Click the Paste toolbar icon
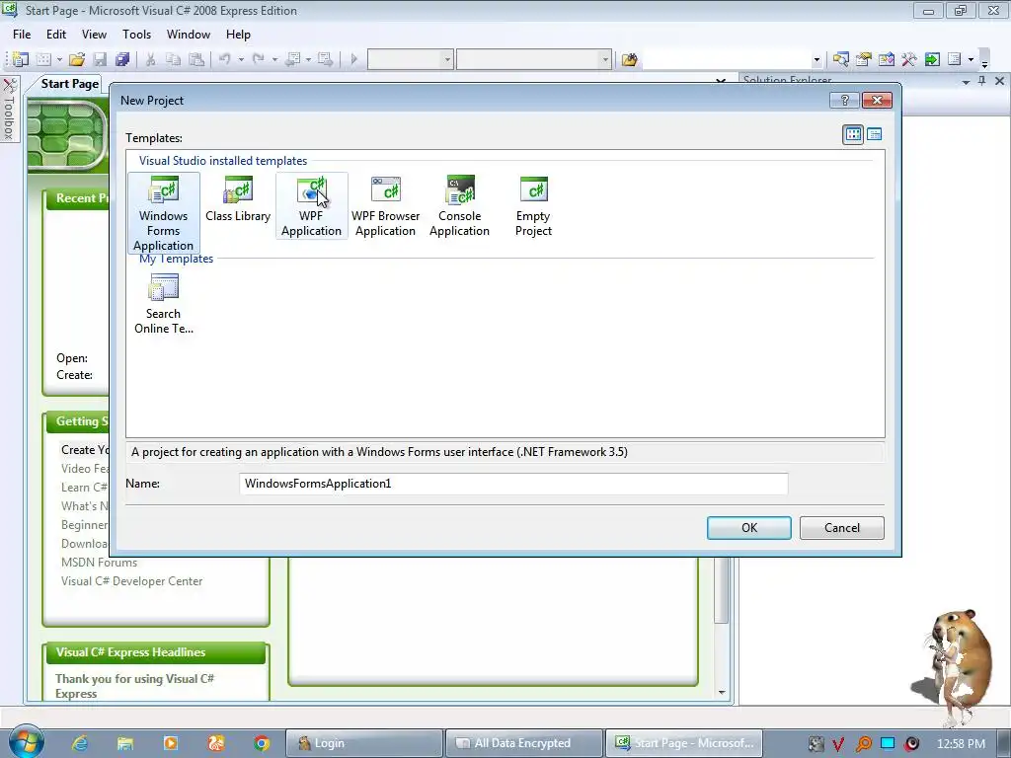Image resolution: width=1011 pixels, height=758 pixels. pos(196,59)
